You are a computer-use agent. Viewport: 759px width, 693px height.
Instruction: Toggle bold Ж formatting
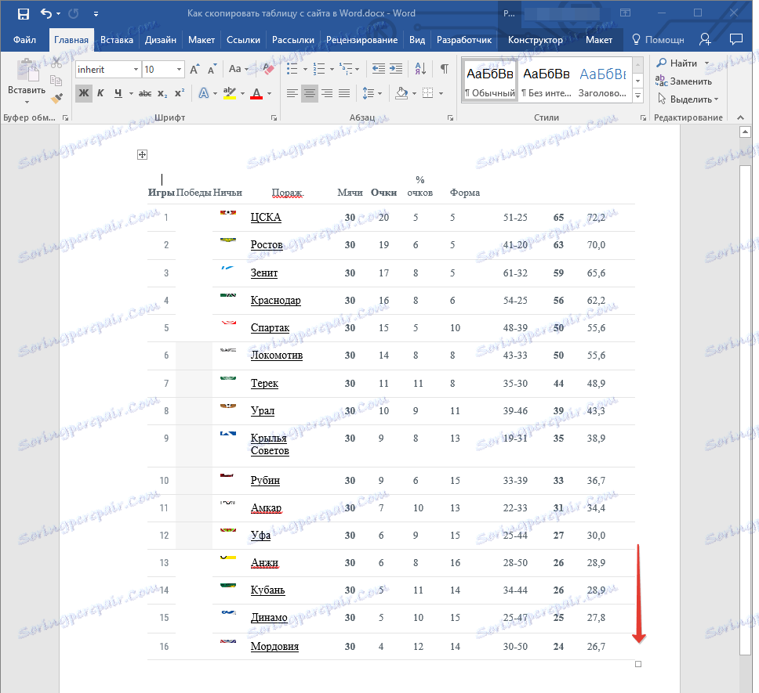point(84,92)
